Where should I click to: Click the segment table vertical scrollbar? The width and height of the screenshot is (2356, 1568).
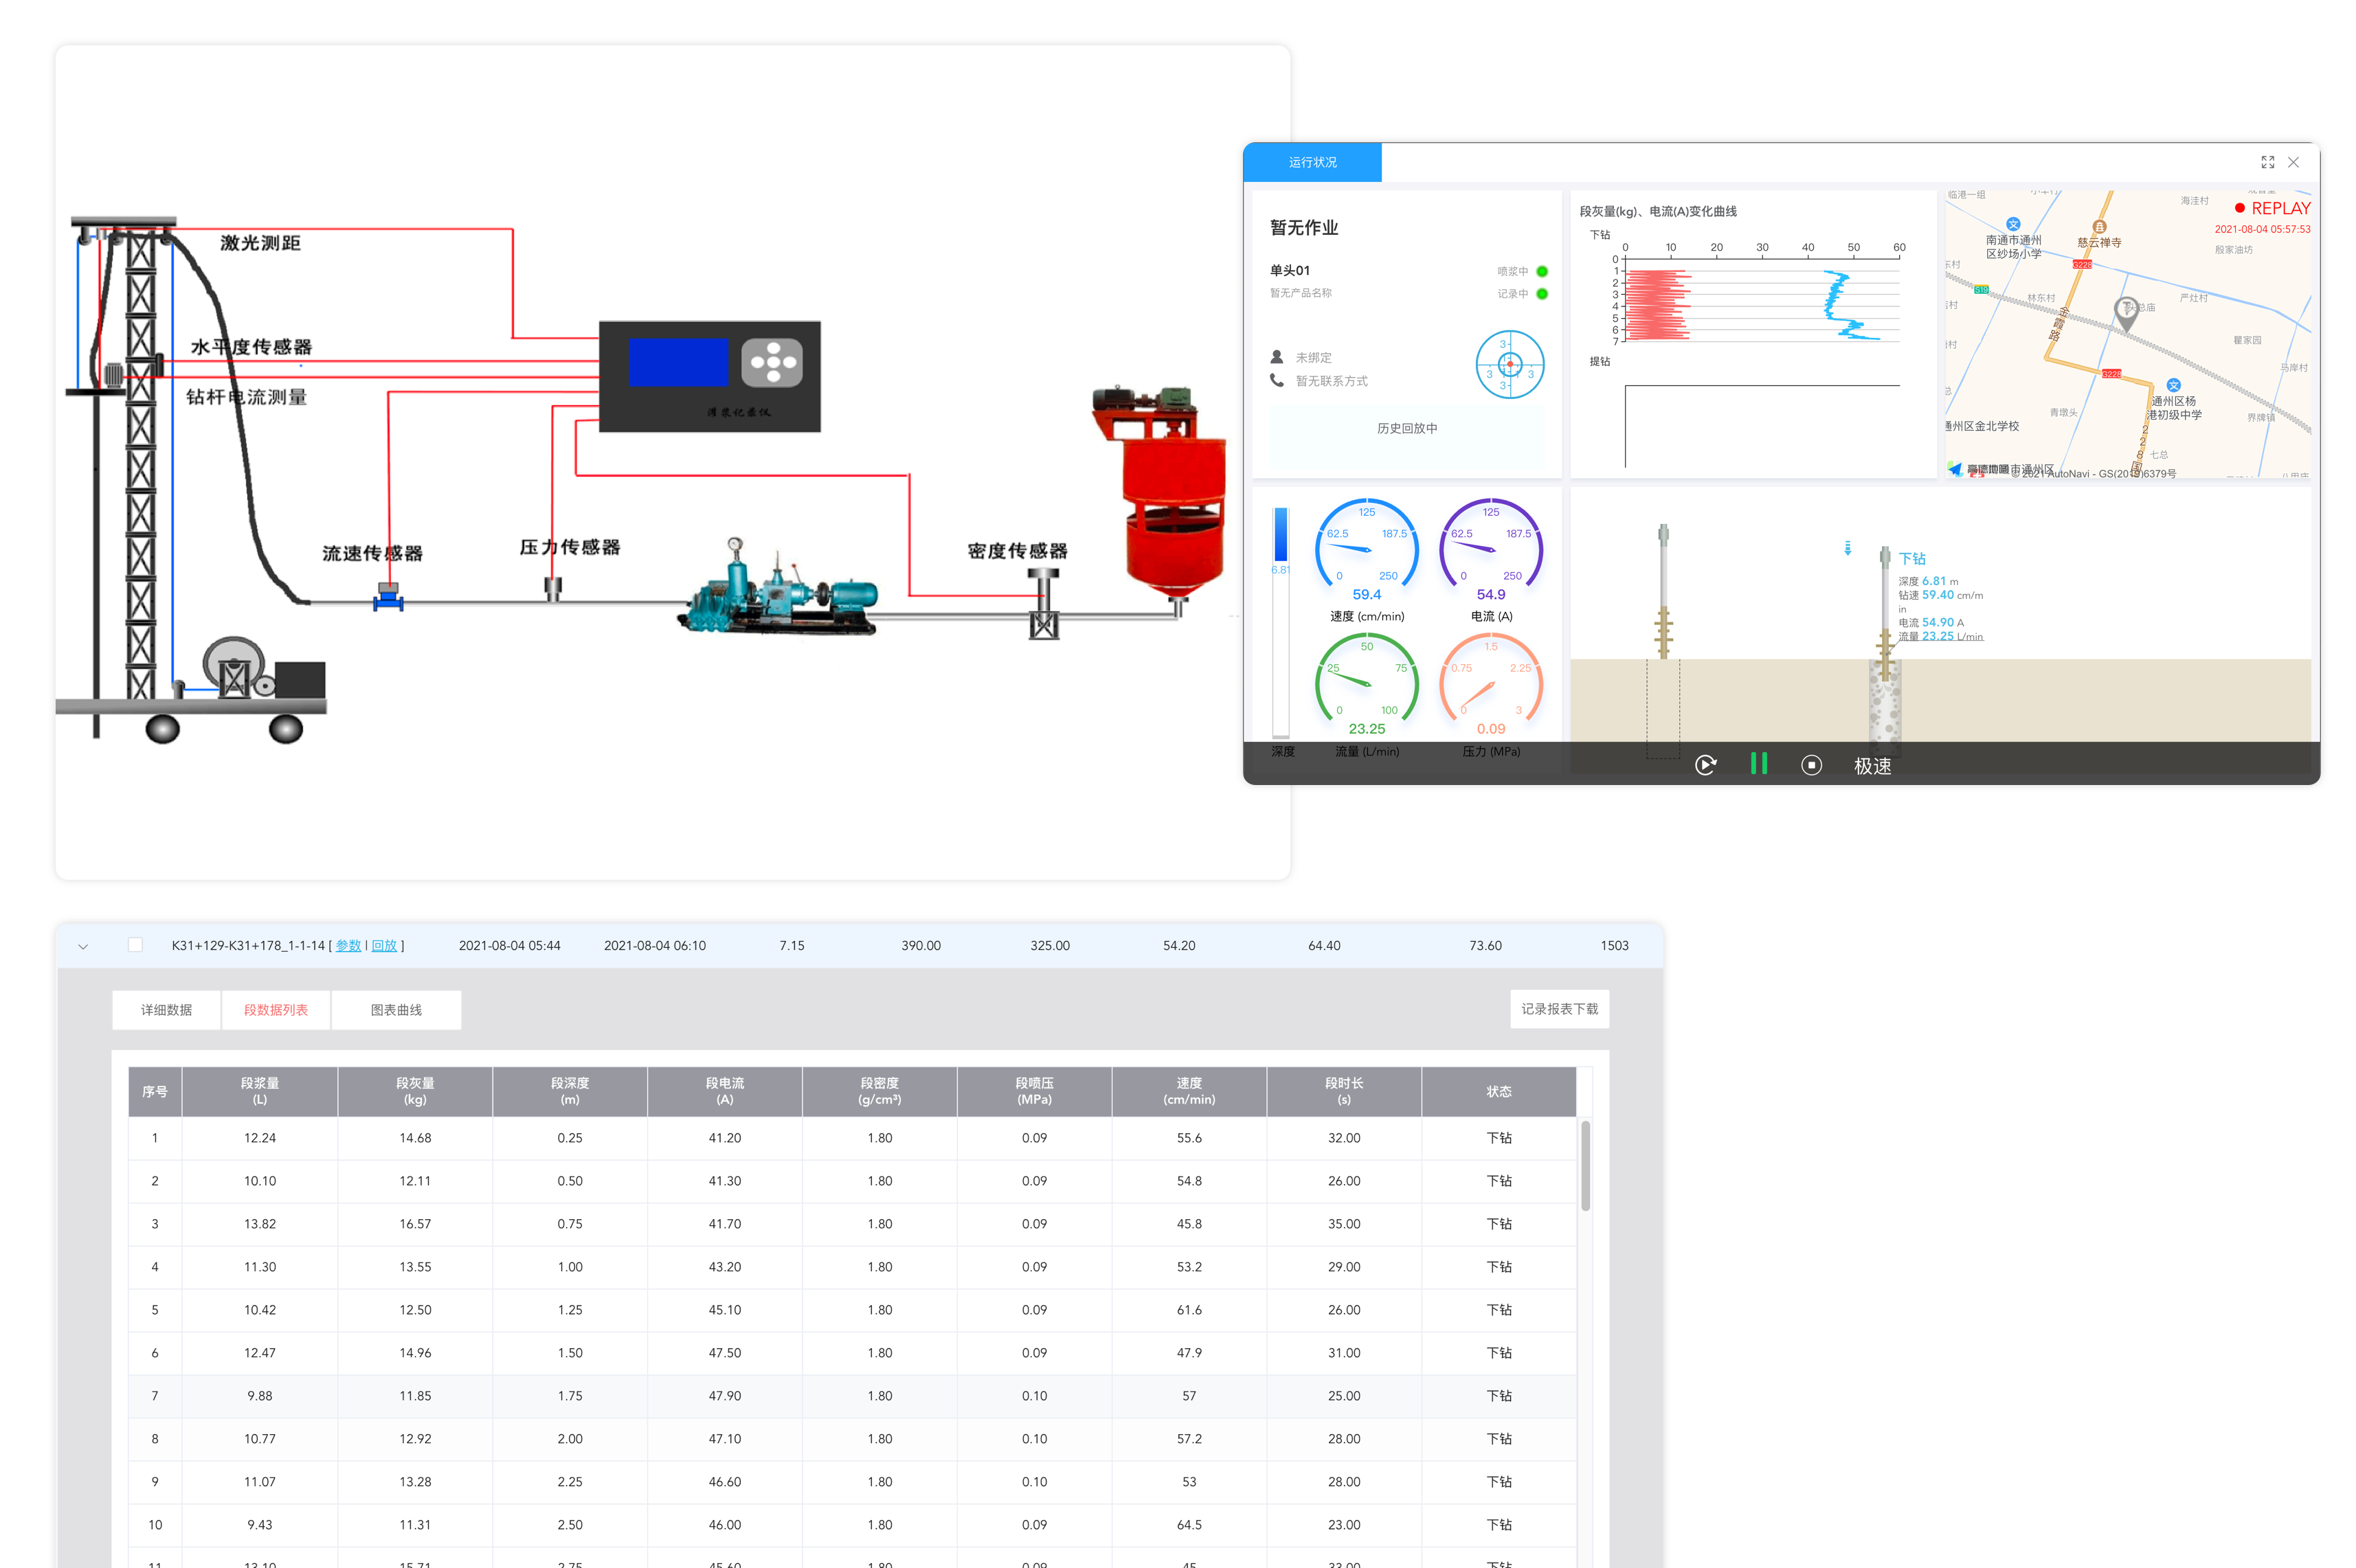click(x=1586, y=1166)
